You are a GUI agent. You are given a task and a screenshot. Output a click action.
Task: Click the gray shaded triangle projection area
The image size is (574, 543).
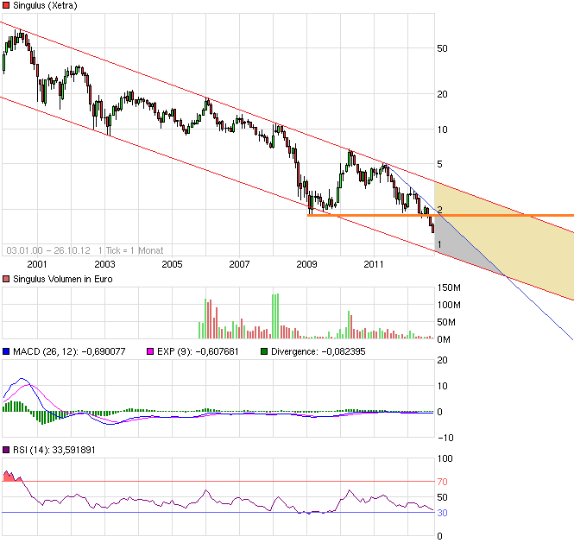pos(456,245)
